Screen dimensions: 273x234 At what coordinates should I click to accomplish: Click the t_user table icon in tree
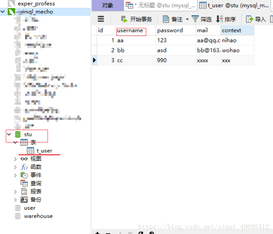[30, 151]
